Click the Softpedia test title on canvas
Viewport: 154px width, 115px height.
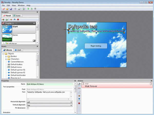[83, 26]
